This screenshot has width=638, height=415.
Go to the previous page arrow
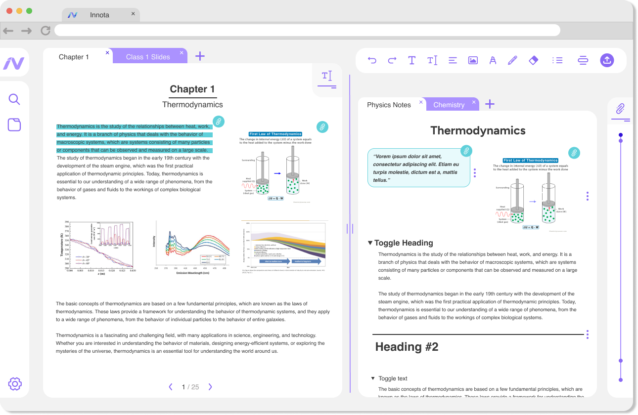coord(171,387)
